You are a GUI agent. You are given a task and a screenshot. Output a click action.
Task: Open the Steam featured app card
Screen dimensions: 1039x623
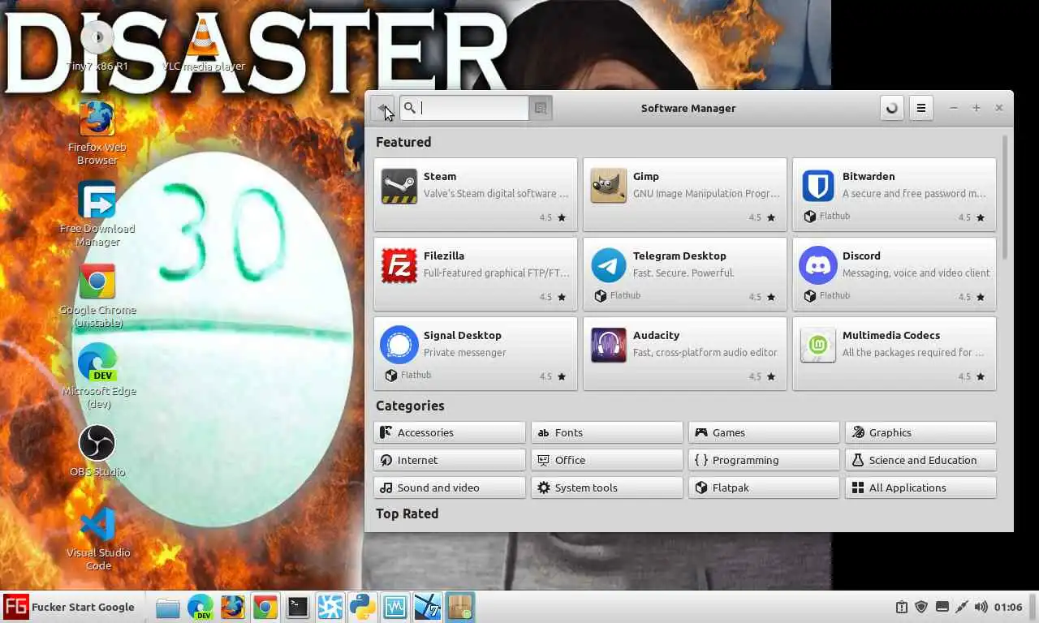pos(476,195)
